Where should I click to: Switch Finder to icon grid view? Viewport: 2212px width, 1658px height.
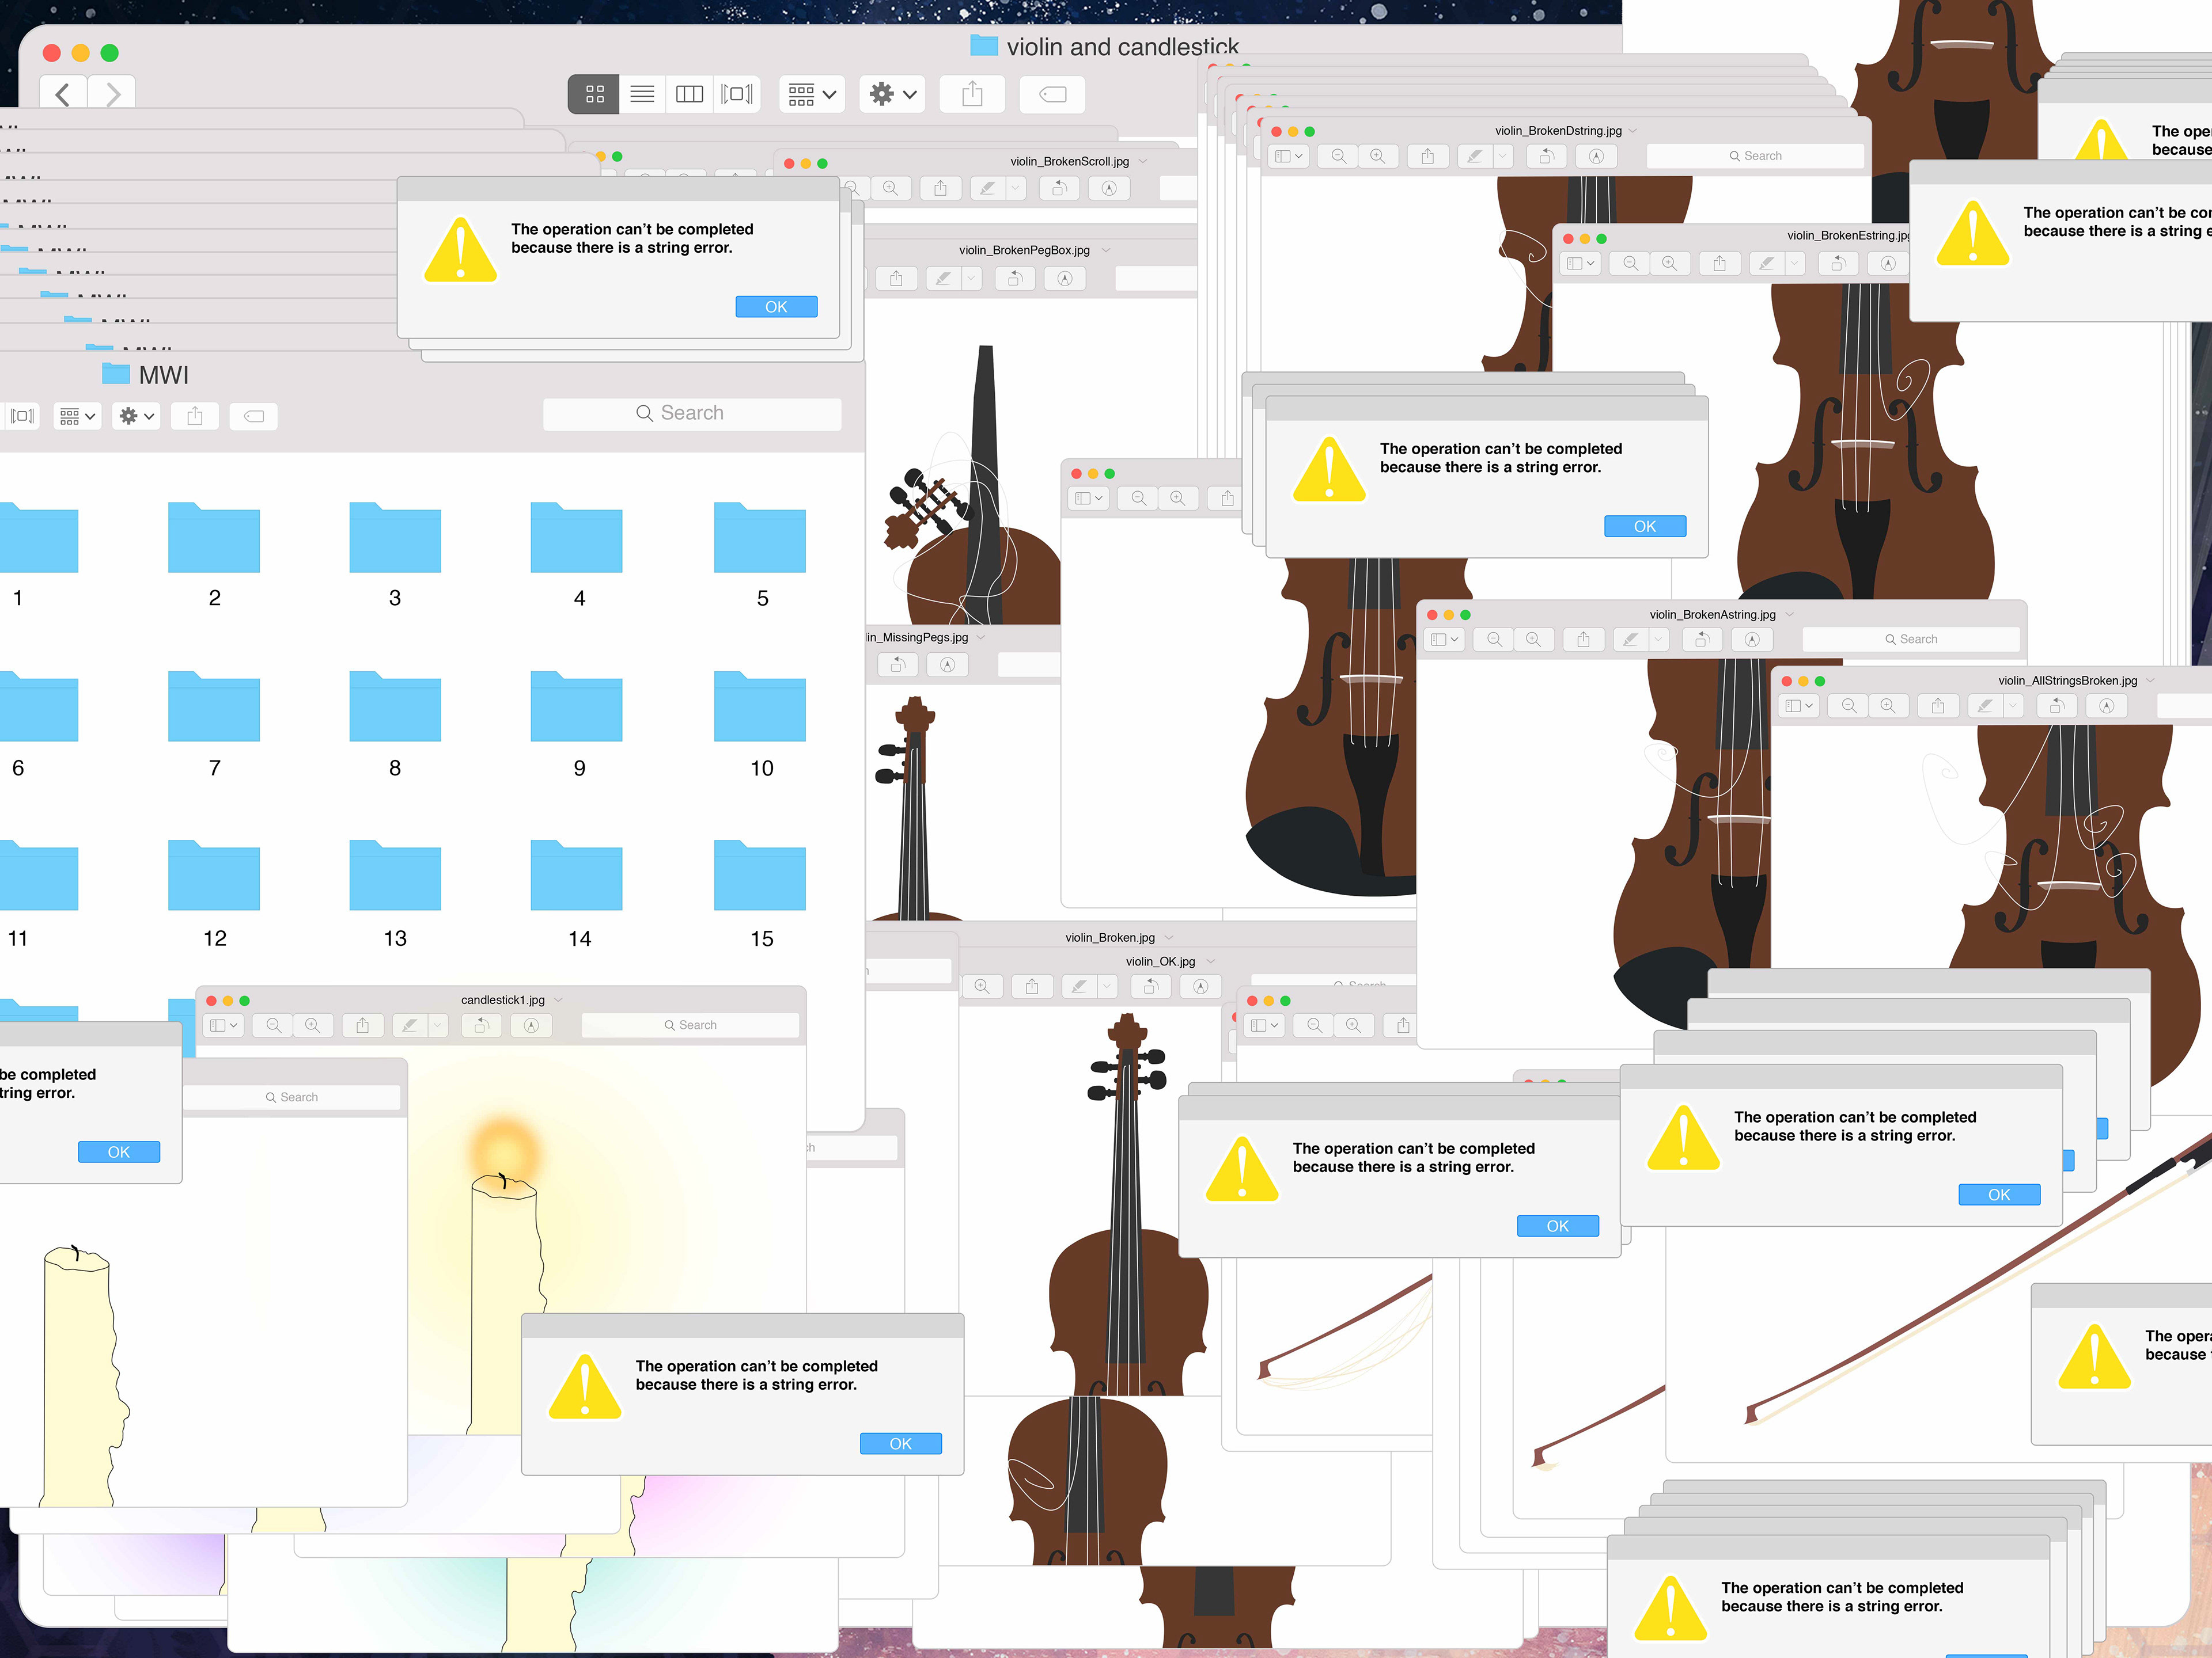594,94
